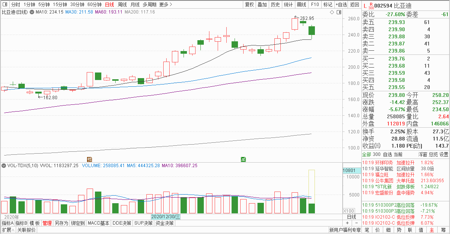Click the 返回 back button
This screenshot has width=450, height=234.
tap(354, 5)
